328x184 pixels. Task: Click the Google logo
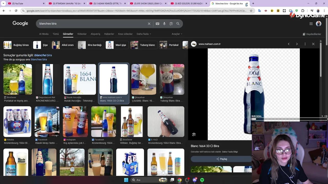(x=20, y=24)
